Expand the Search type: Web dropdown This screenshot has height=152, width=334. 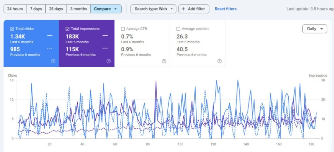(x=153, y=9)
